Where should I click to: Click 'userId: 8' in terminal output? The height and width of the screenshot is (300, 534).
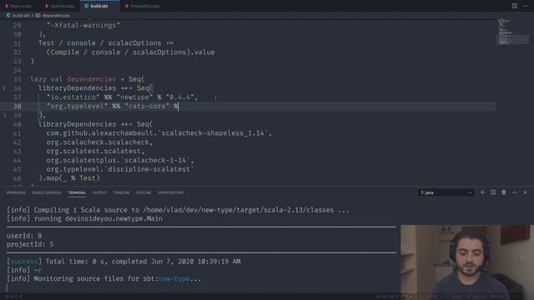[x=24, y=236]
